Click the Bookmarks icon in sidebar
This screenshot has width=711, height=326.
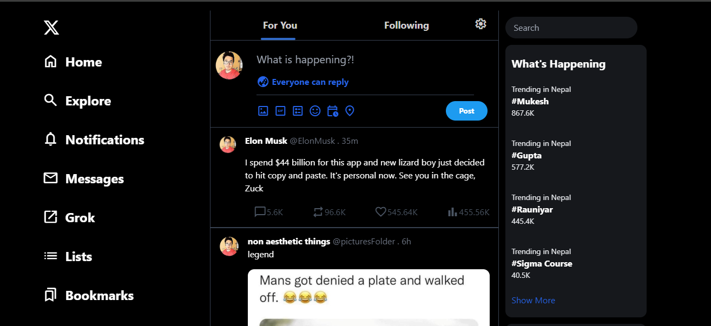point(50,295)
